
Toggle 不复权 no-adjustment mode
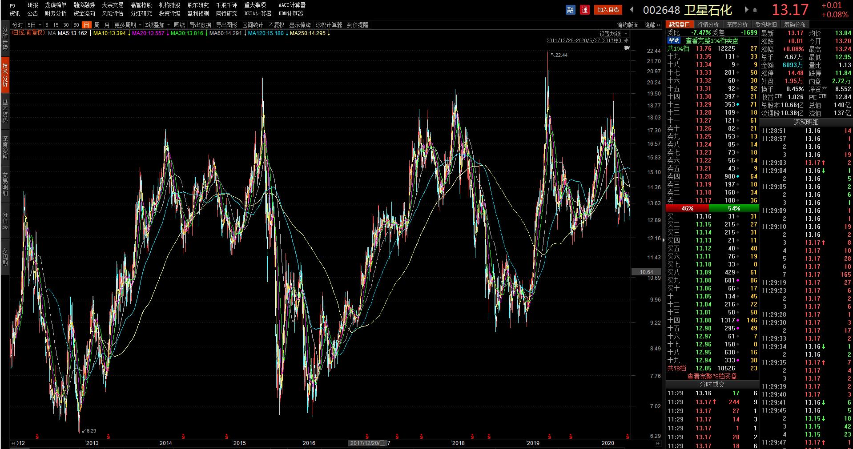(276, 25)
